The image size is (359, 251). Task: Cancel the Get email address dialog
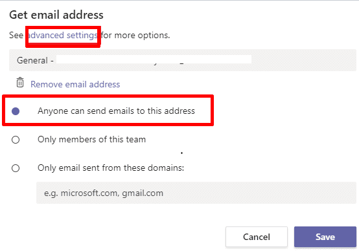[x=257, y=237]
